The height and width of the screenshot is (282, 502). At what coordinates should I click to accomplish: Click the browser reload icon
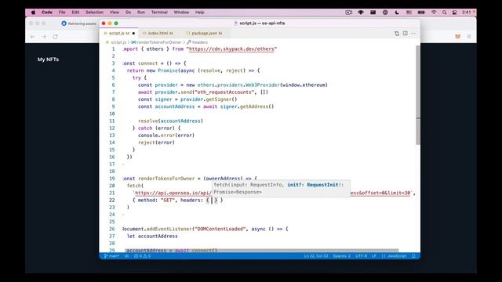click(x=55, y=37)
